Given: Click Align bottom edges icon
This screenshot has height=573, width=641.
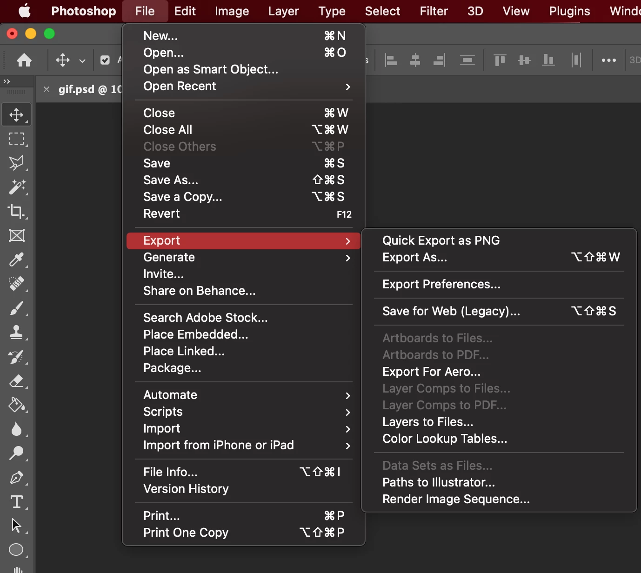Looking at the screenshot, I should [548, 60].
